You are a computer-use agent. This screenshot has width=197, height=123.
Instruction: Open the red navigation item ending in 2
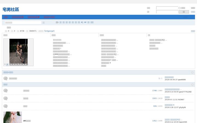34,17
